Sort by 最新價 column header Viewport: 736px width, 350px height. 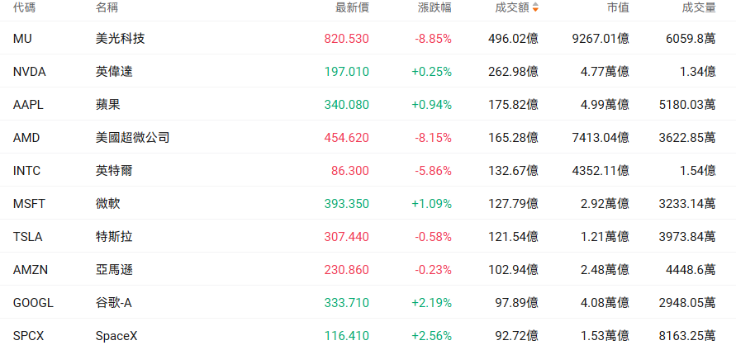352,8
